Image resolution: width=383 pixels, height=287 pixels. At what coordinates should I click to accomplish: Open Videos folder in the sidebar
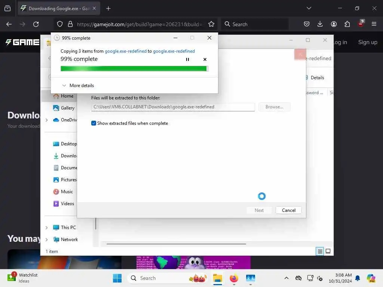[64, 204]
